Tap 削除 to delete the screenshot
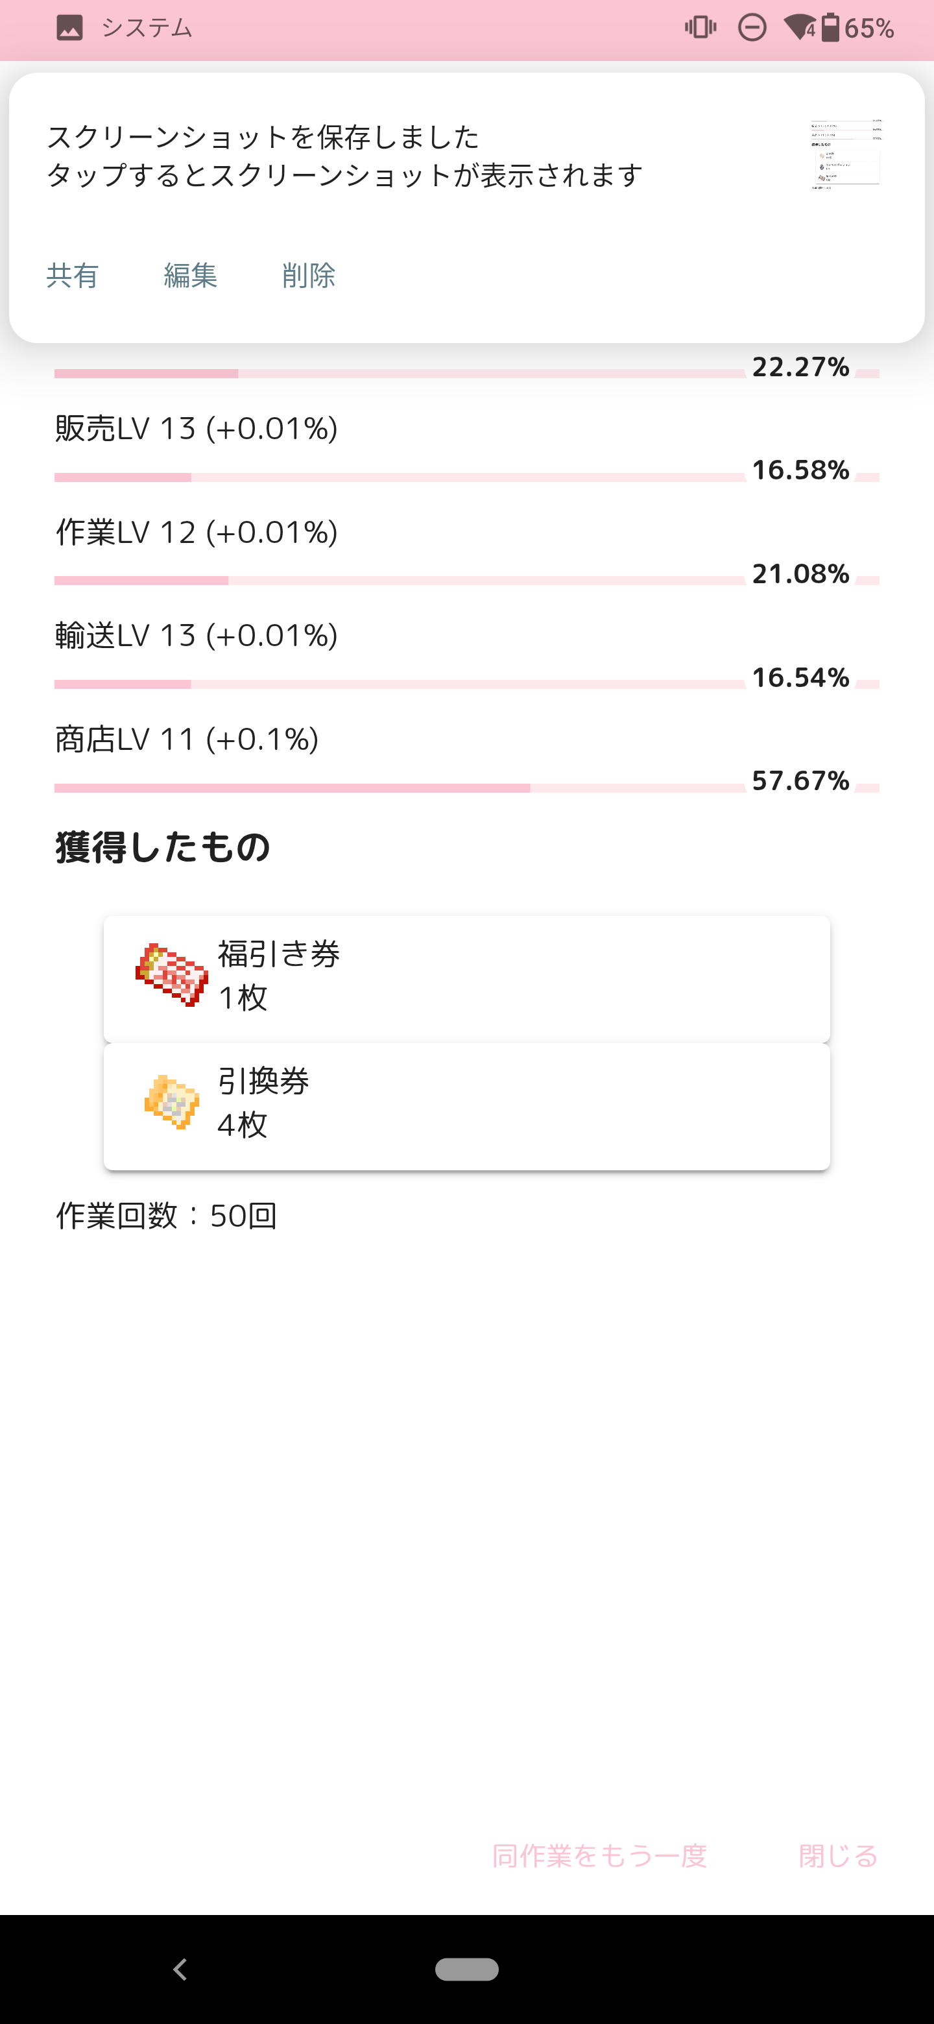This screenshot has height=2024, width=934. tap(309, 276)
